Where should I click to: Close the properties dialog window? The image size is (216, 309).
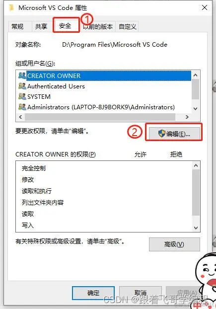pos(205,7)
